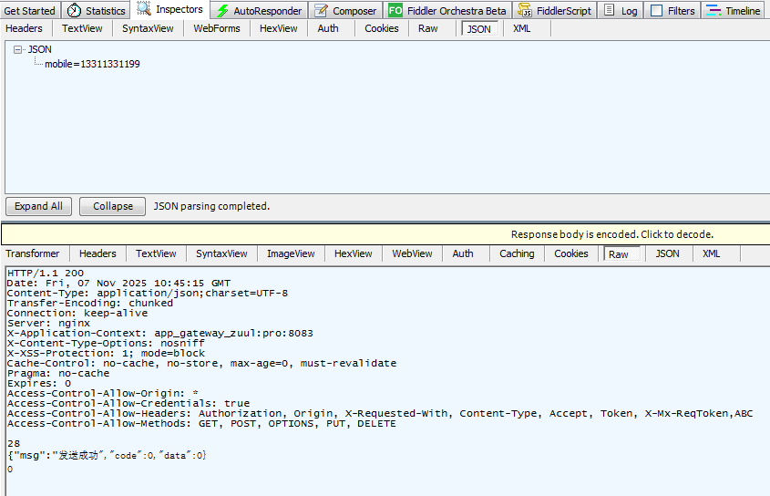The height and width of the screenshot is (496, 770).
Task: Open the request HexView tab
Action: point(279,28)
